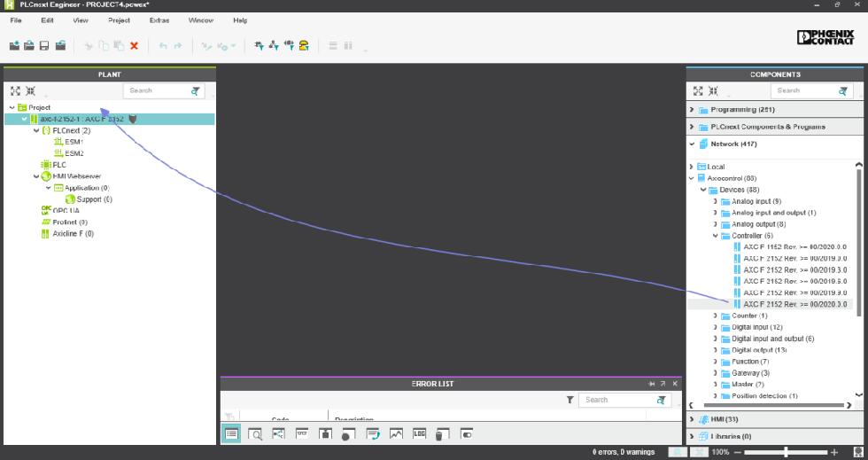Collapse the HMI Webserver node
Image resolution: width=868 pixels, height=460 pixels.
[36, 176]
